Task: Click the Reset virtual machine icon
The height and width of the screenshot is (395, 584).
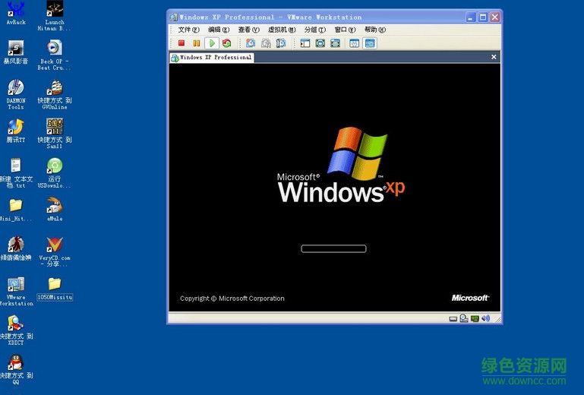Action: click(x=226, y=43)
